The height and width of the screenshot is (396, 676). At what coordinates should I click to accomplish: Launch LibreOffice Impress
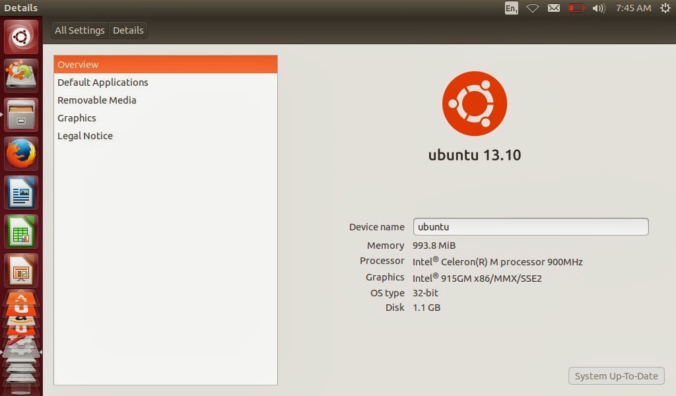click(20, 270)
